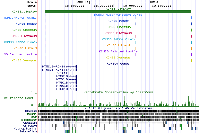The width and height of the screenshot is (199, 133).
Task: Select the Rhesus alignment row label
Action: point(31,111)
